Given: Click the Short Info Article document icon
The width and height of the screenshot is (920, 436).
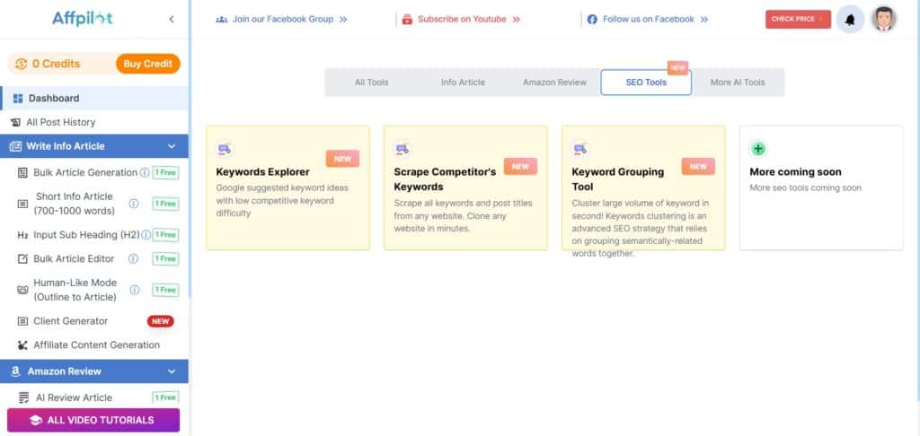Looking at the screenshot, I should click(22, 204).
